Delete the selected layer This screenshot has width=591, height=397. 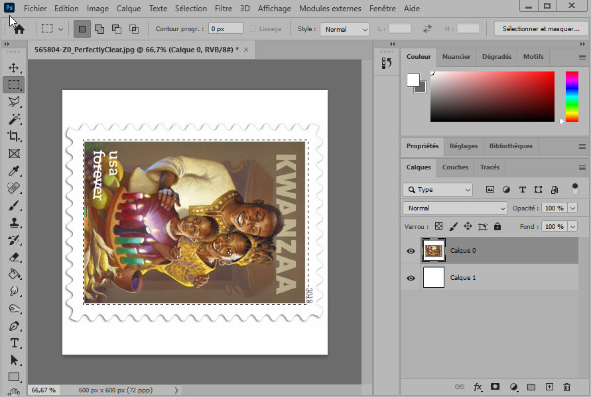(566, 387)
